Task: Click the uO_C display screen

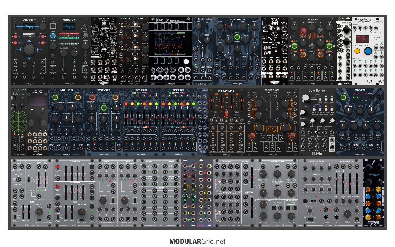Action: (x=37, y=101)
